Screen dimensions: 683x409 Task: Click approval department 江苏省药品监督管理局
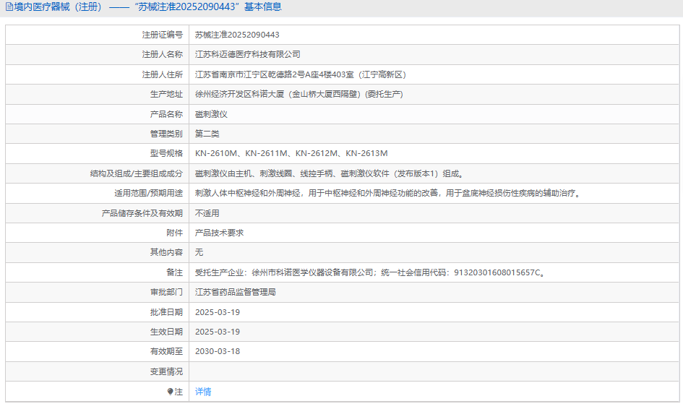[x=236, y=292]
